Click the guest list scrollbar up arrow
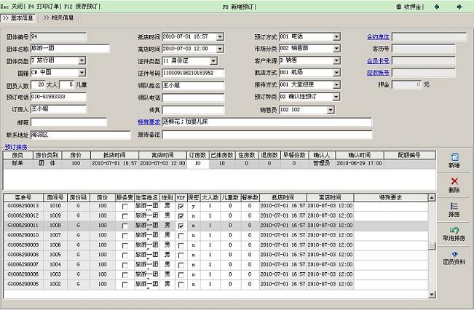 (x=432, y=198)
